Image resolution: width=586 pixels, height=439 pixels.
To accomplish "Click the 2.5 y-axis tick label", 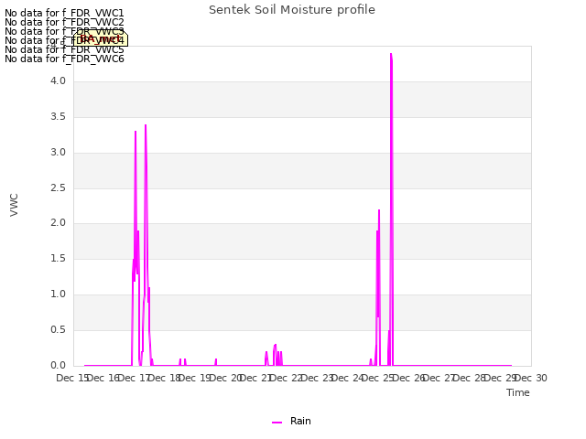I will pos(58,187).
